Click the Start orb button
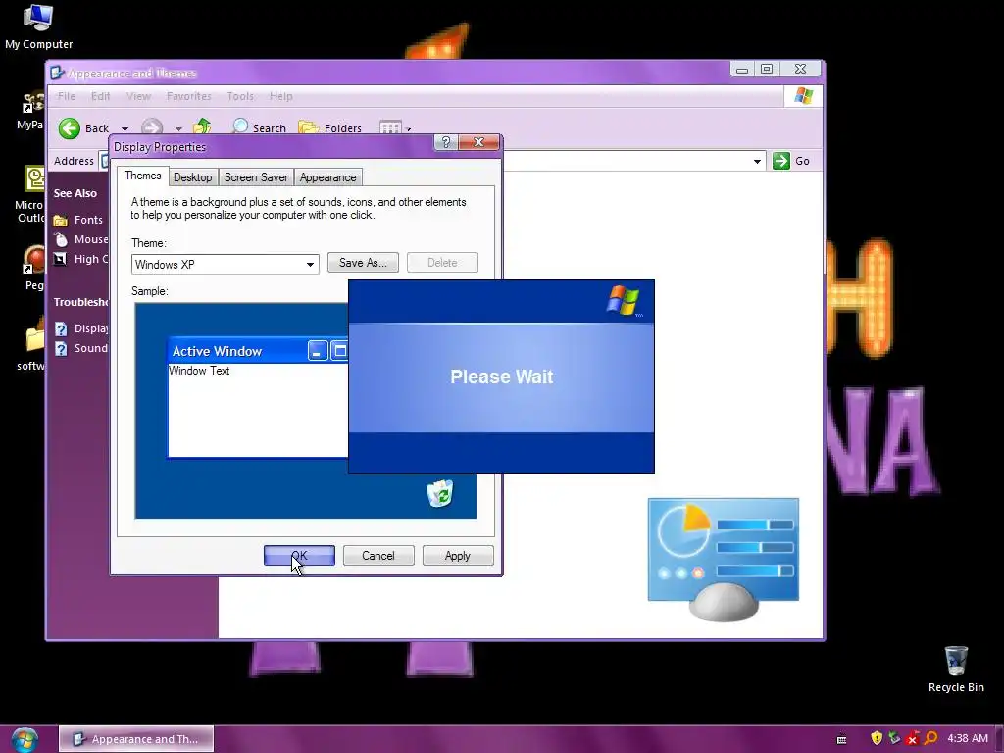This screenshot has height=753, width=1004. pyautogui.click(x=25, y=739)
